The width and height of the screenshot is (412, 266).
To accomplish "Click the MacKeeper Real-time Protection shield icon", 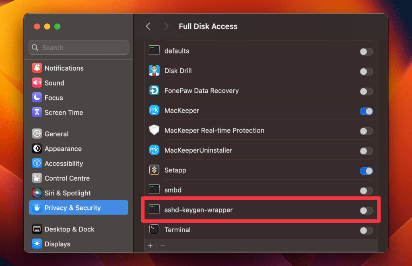I will [x=154, y=131].
